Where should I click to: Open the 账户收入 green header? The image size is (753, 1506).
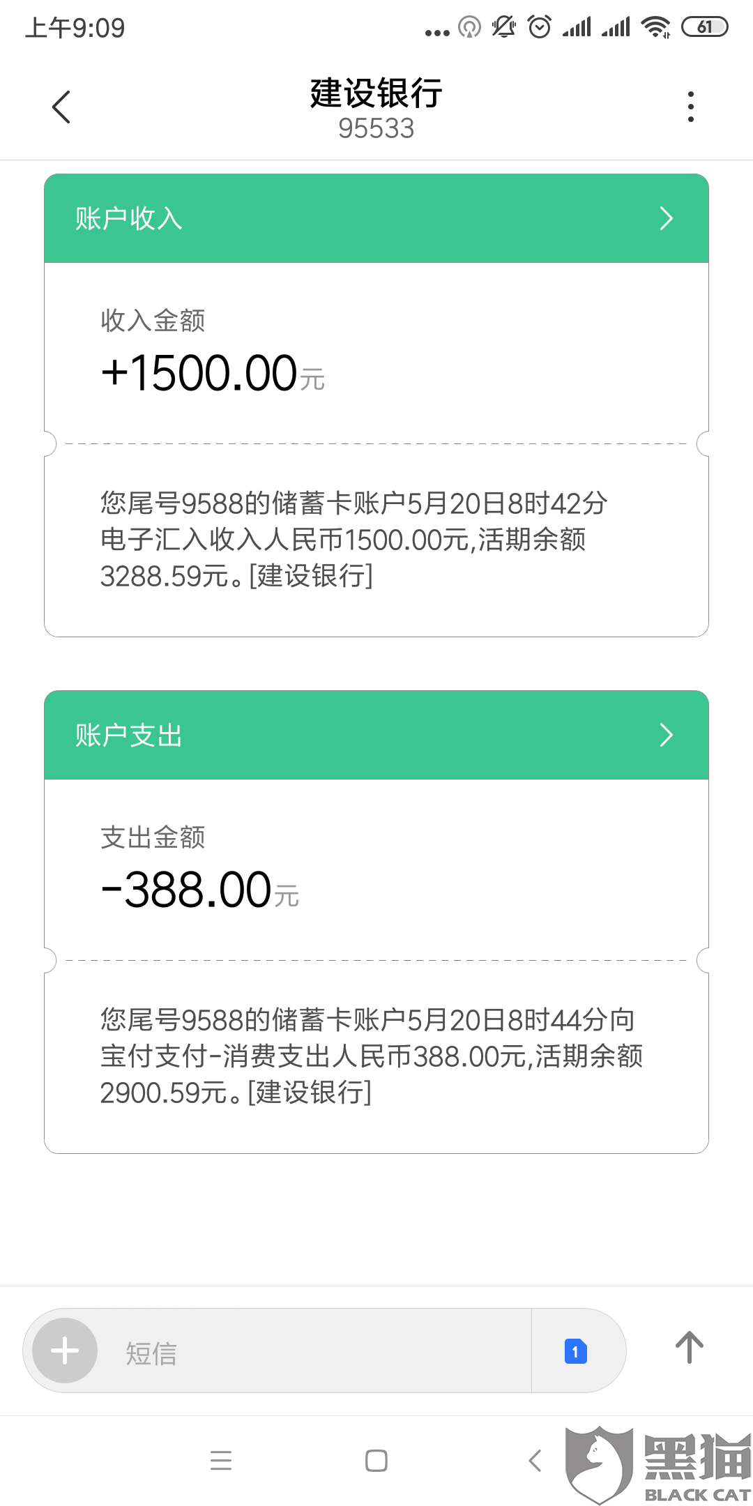349,219
